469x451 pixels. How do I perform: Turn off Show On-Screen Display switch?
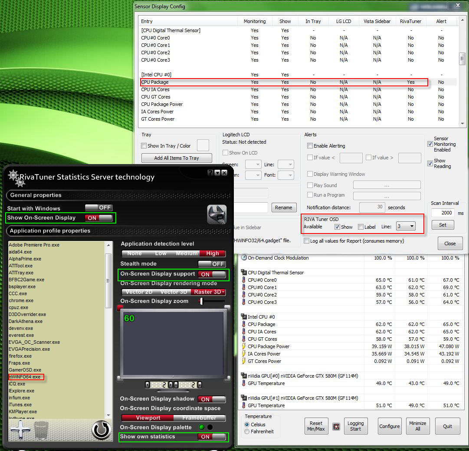98,218
